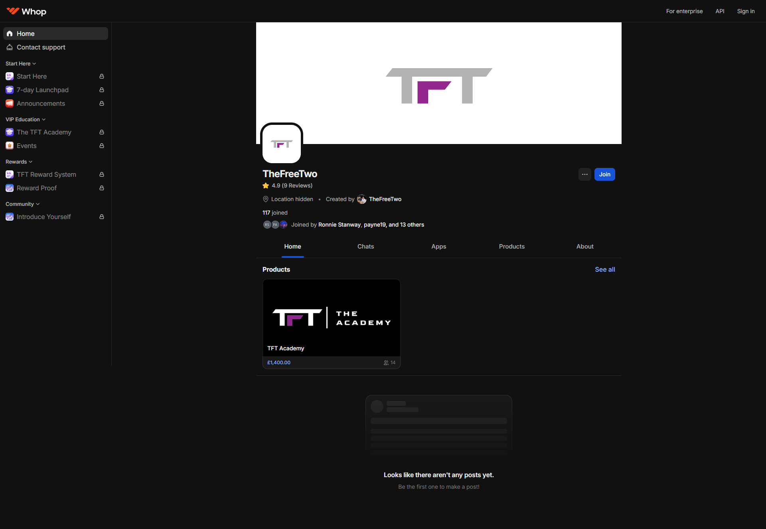Click The TFT Academy sidebar icon
766x529 pixels.
click(10, 132)
